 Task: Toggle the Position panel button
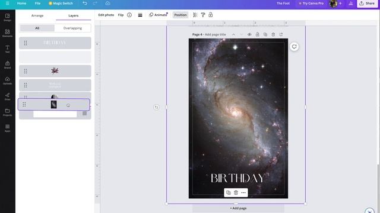pyautogui.click(x=180, y=15)
